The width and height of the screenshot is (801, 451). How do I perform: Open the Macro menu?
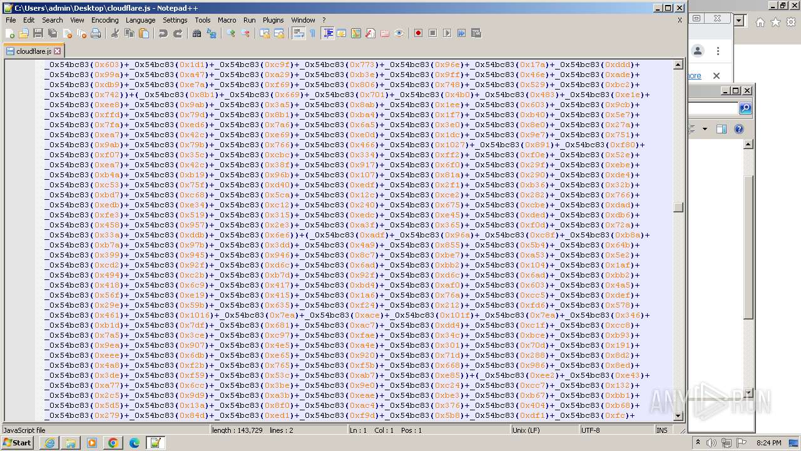tap(227, 20)
